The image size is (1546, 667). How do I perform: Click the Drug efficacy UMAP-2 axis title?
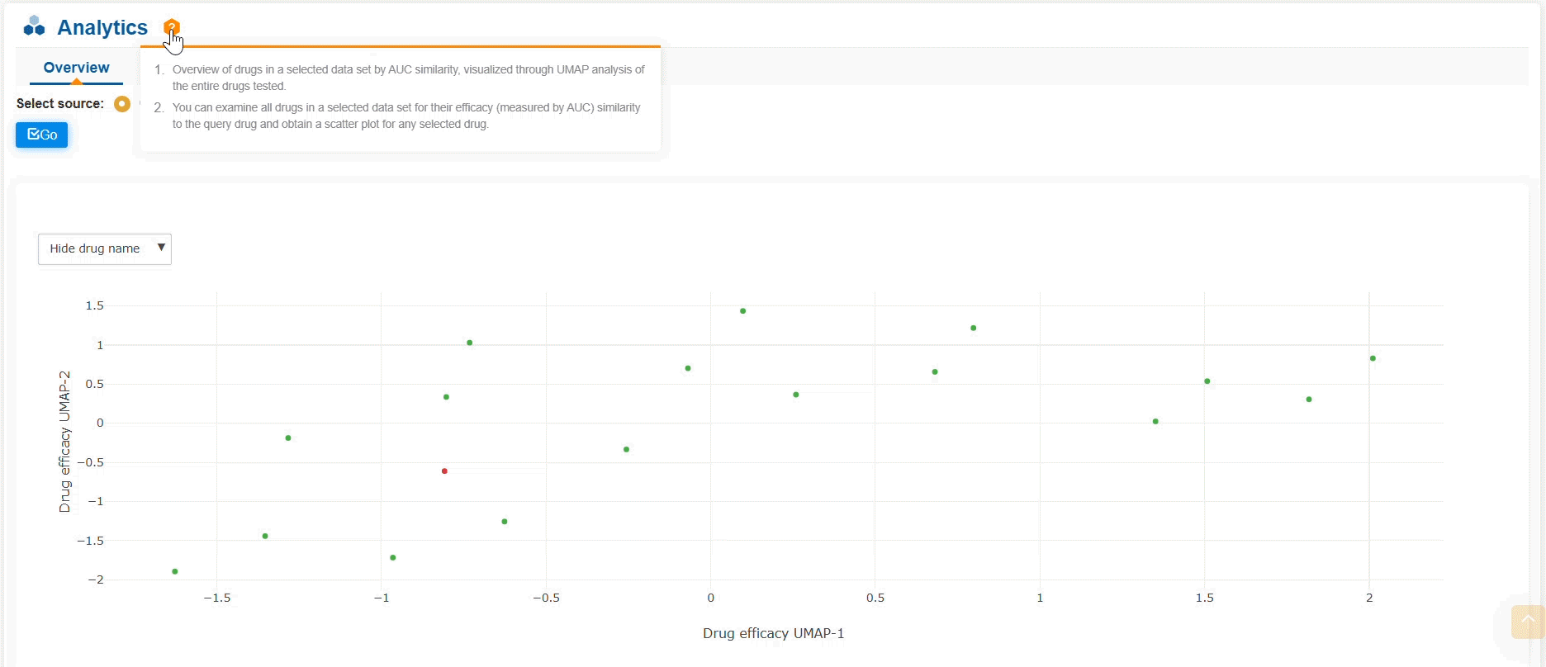(x=64, y=442)
